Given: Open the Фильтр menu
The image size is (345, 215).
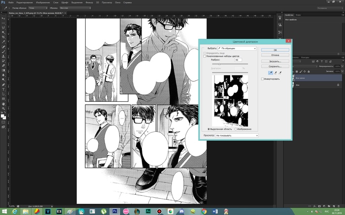Looking at the screenshot, I should coord(89,2).
